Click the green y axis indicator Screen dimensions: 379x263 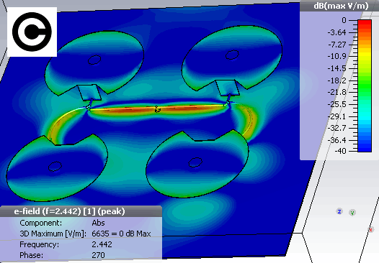(x=352, y=213)
